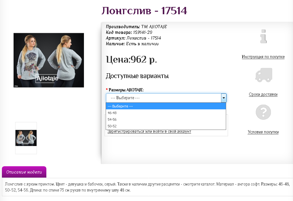
Task: Click the info icon above purchase instructions
Action: [x=263, y=36]
